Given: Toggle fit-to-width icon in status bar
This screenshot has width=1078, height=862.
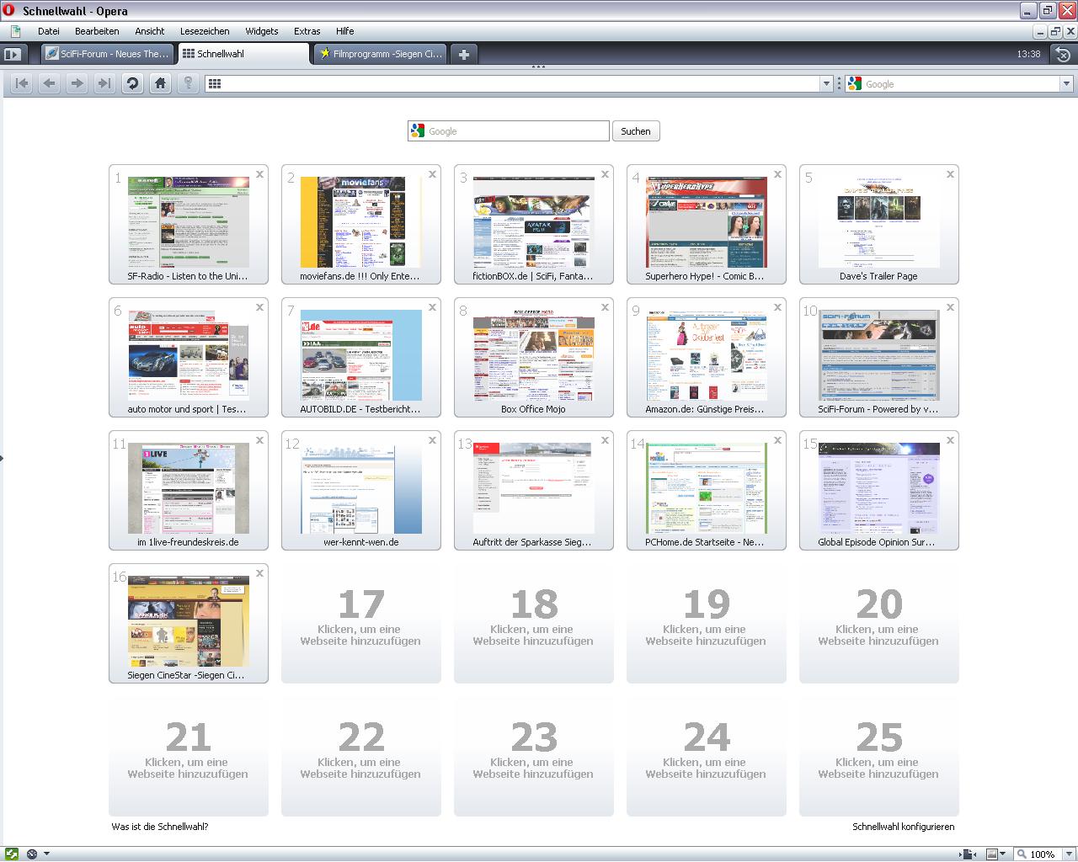Looking at the screenshot, I should (x=969, y=854).
